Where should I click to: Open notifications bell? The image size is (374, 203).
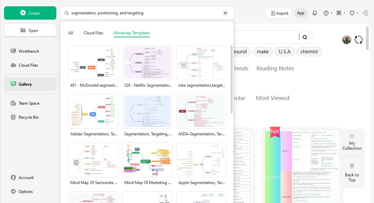click(315, 13)
